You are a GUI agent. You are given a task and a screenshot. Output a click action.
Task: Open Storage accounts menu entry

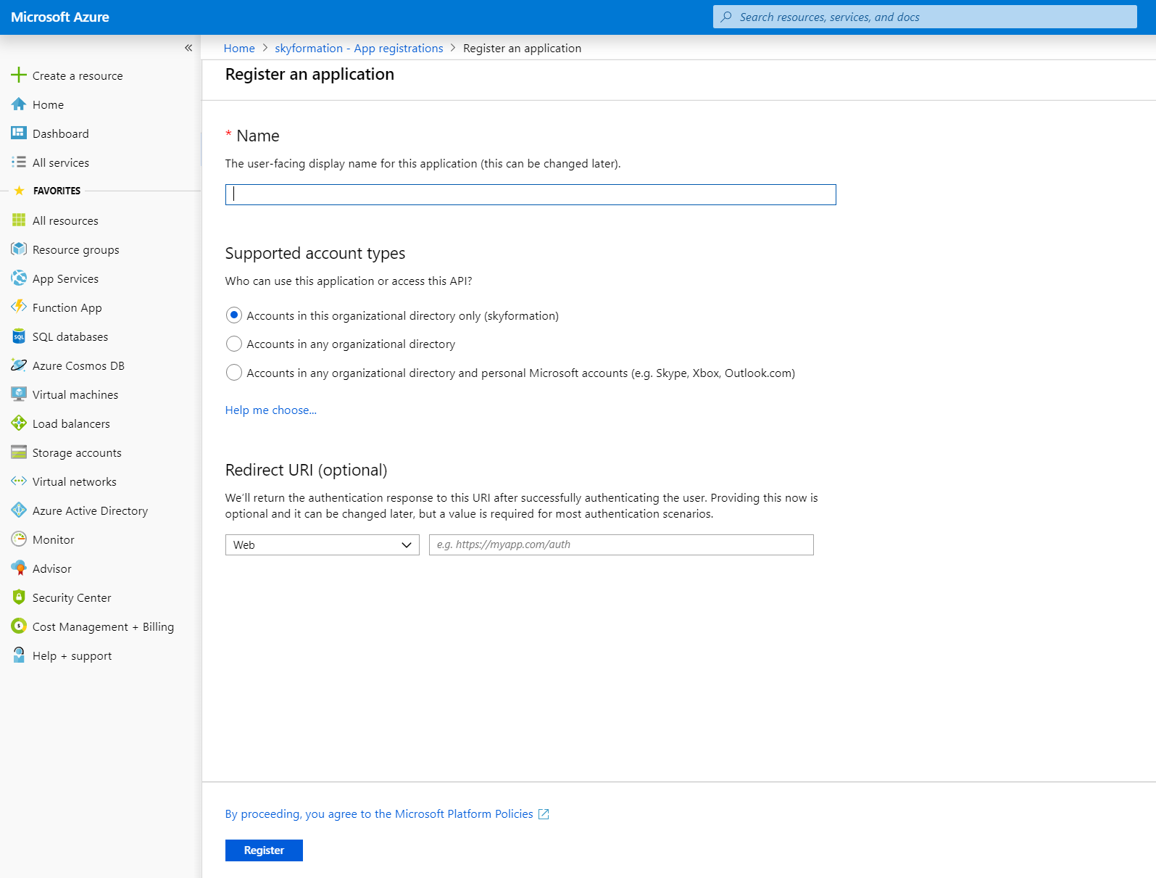77,452
